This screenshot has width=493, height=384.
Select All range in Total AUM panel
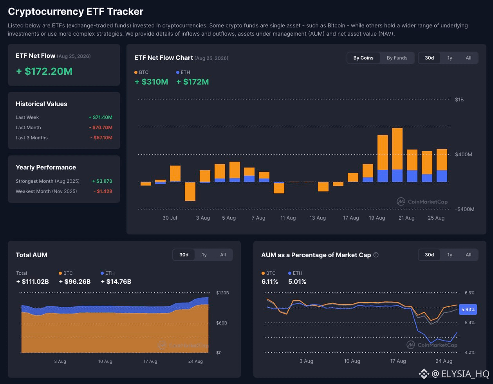click(x=223, y=255)
